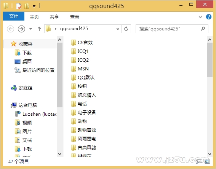Expand the ribbon with the chevron
The width and height of the screenshot is (216, 169).
200,17
